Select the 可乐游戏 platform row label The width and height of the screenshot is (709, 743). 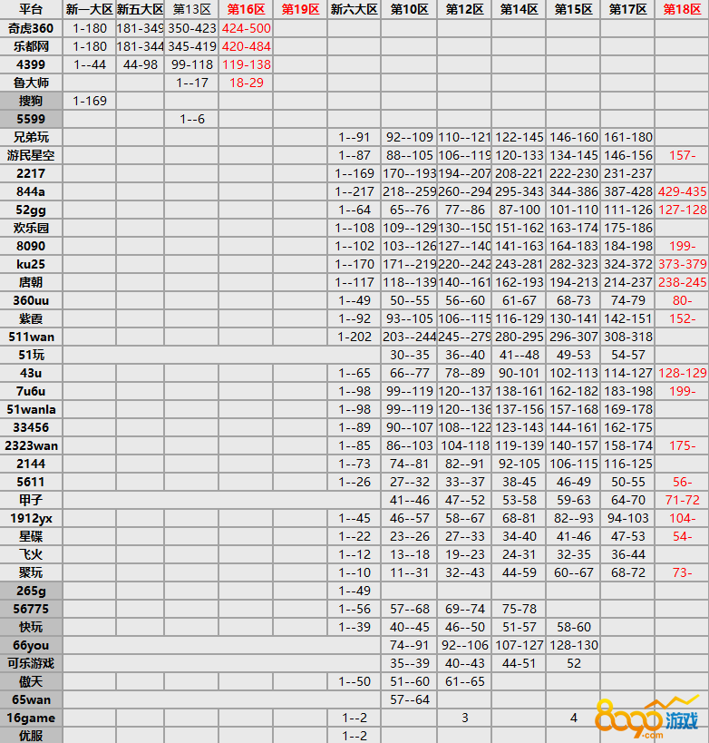pos(31,663)
